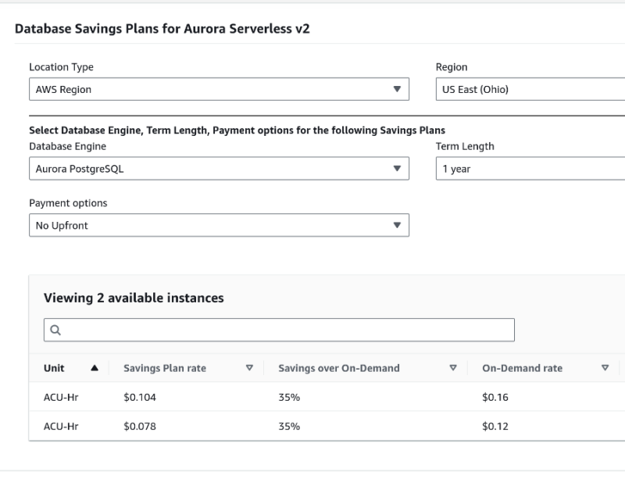This screenshot has width=625, height=486.
Task: Click the On-Demand rate column header
Action: tap(522, 368)
